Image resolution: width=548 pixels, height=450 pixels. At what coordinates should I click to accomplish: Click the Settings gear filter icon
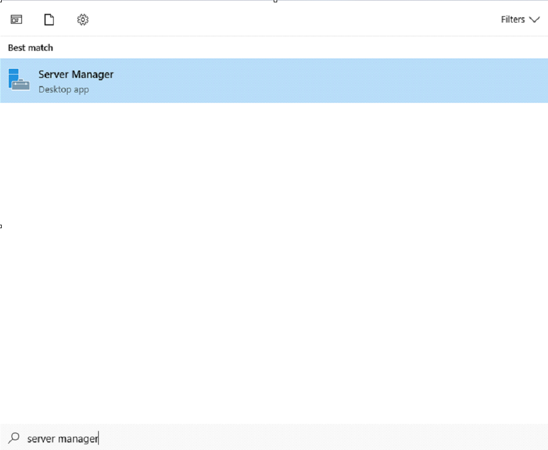coord(83,20)
